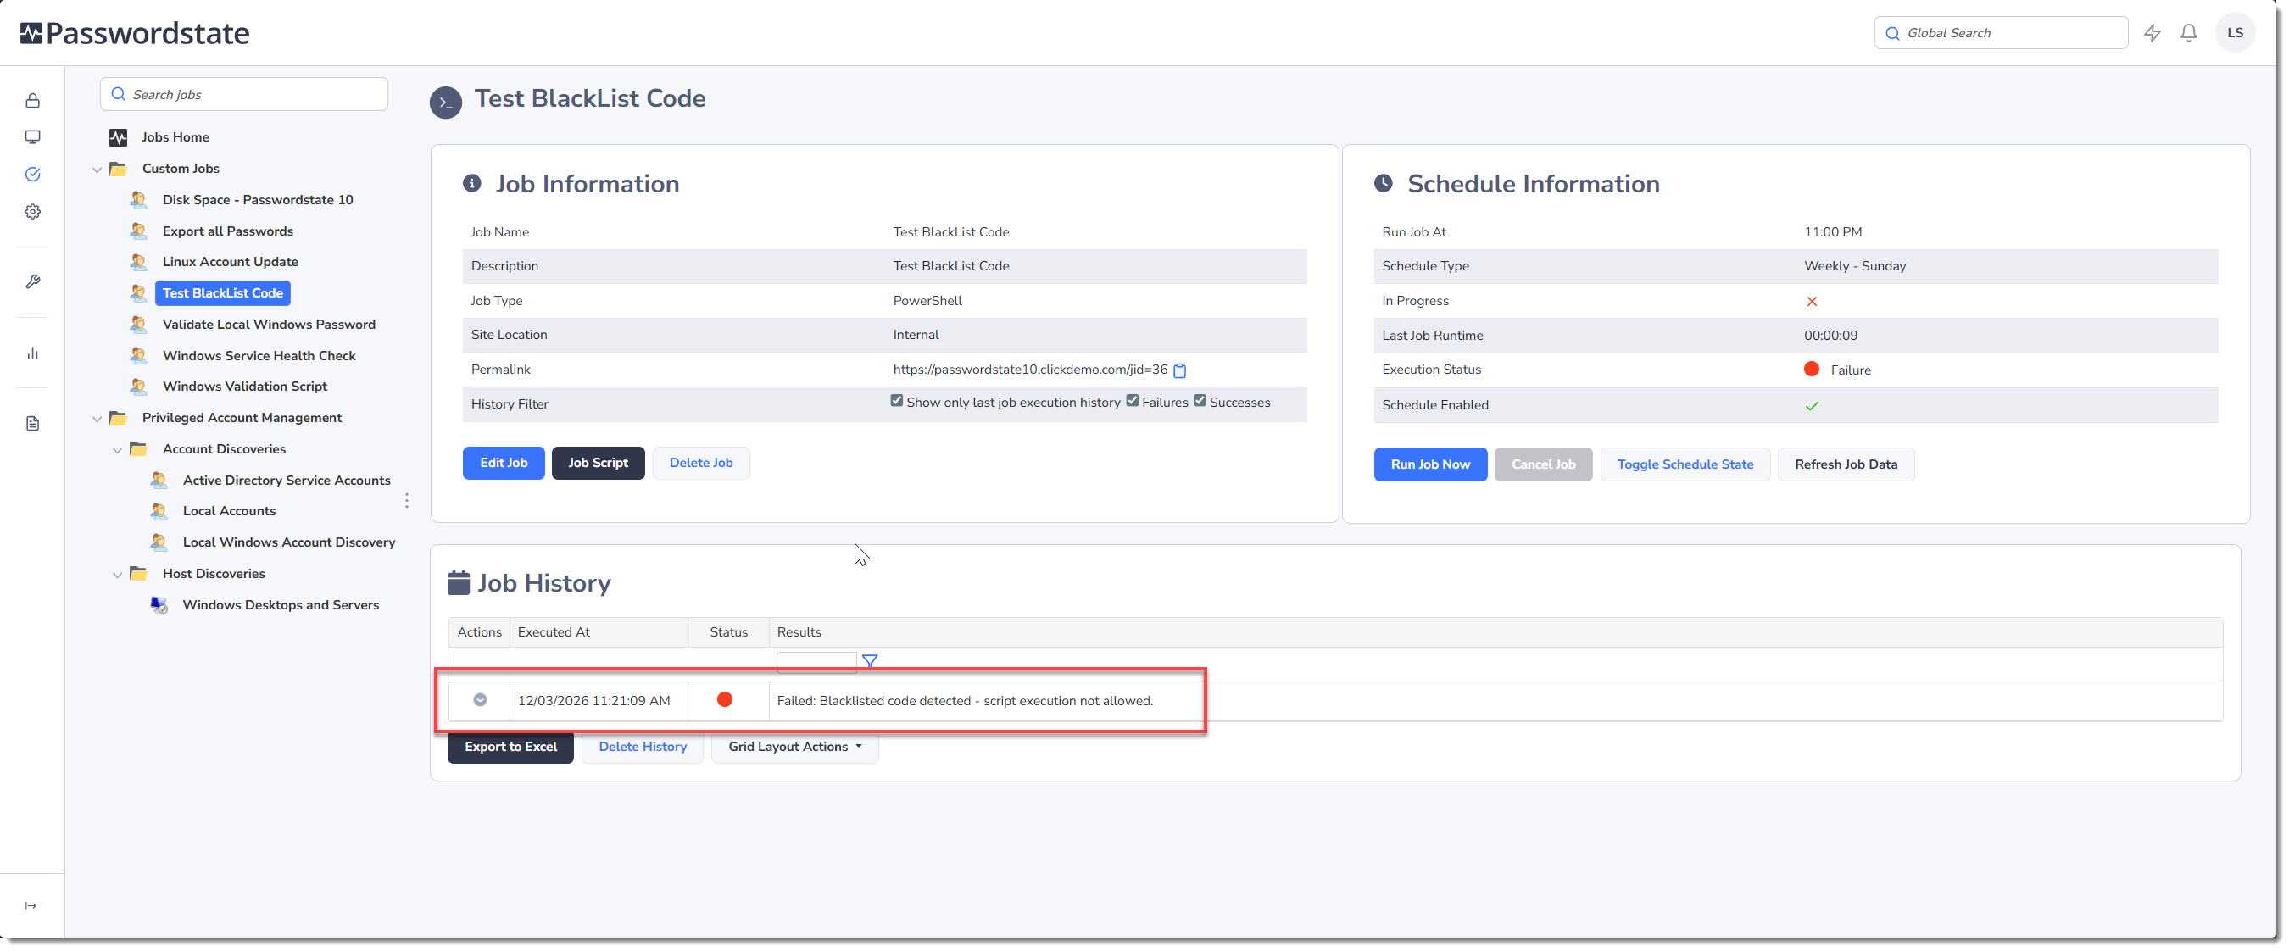Uncheck the Successes history filter
The image size is (2289, 951).
pos(1200,401)
